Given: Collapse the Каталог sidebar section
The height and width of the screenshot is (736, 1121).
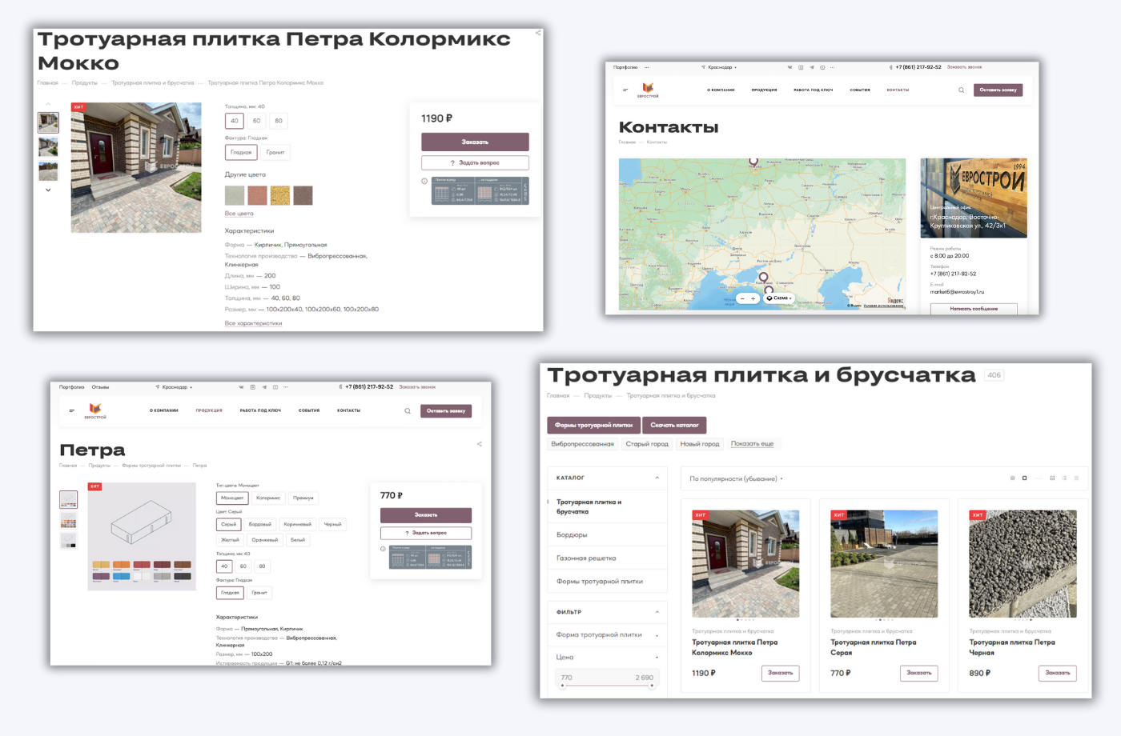Looking at the screenshot, I should pyautogui.click(x=657, y=478).
